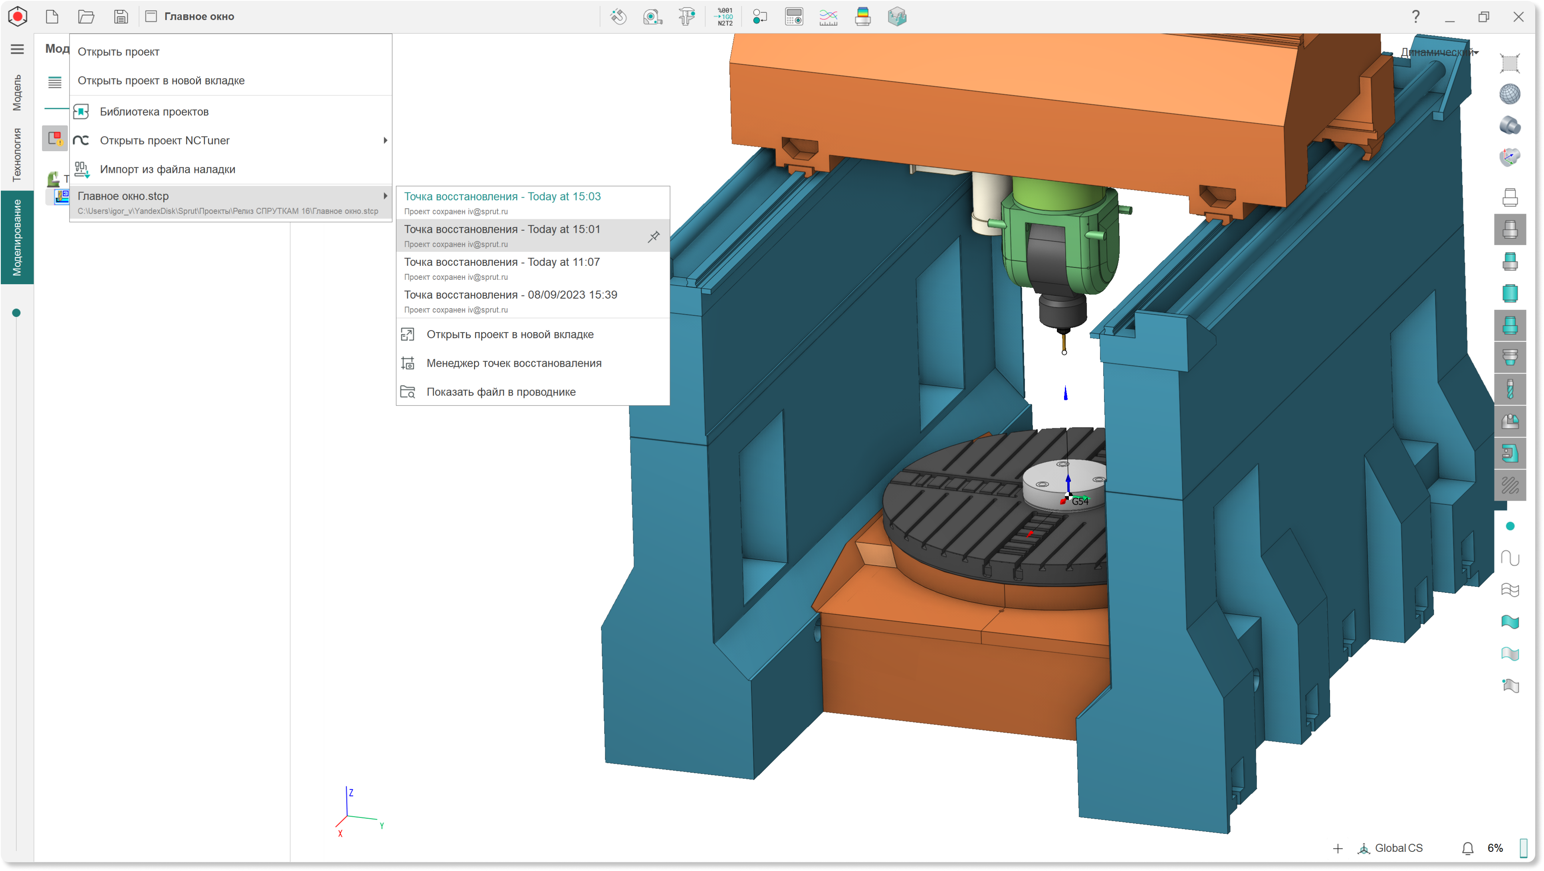This screenshot has width=1544, height=871.
Task: Click the magnet snap tool icon
Action: [x=618, y=16]
